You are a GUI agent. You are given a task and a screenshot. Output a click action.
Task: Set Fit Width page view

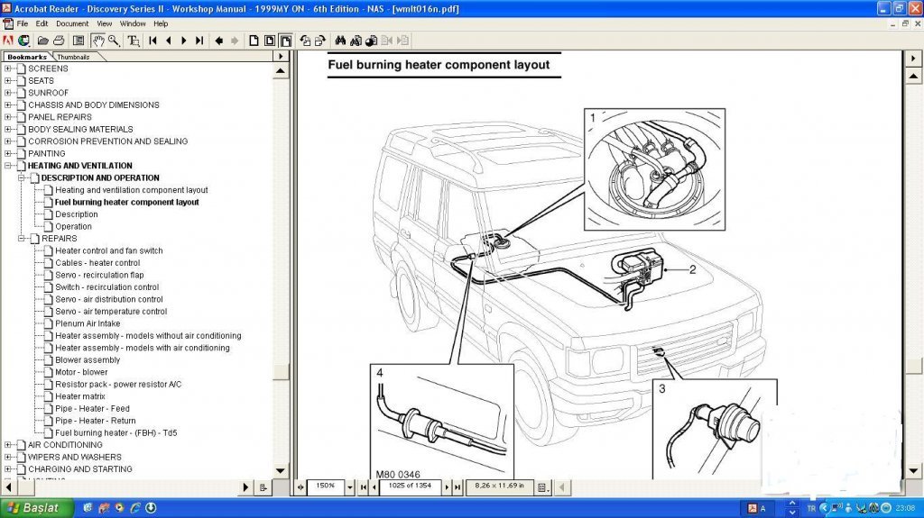[x=286, y=41]
